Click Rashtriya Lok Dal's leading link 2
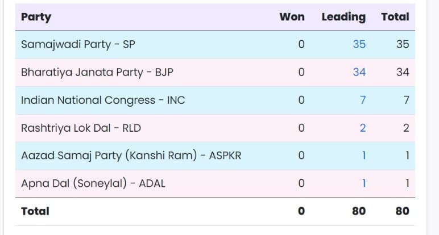Screen dimensions: 439x235 (x=362, y=128)
